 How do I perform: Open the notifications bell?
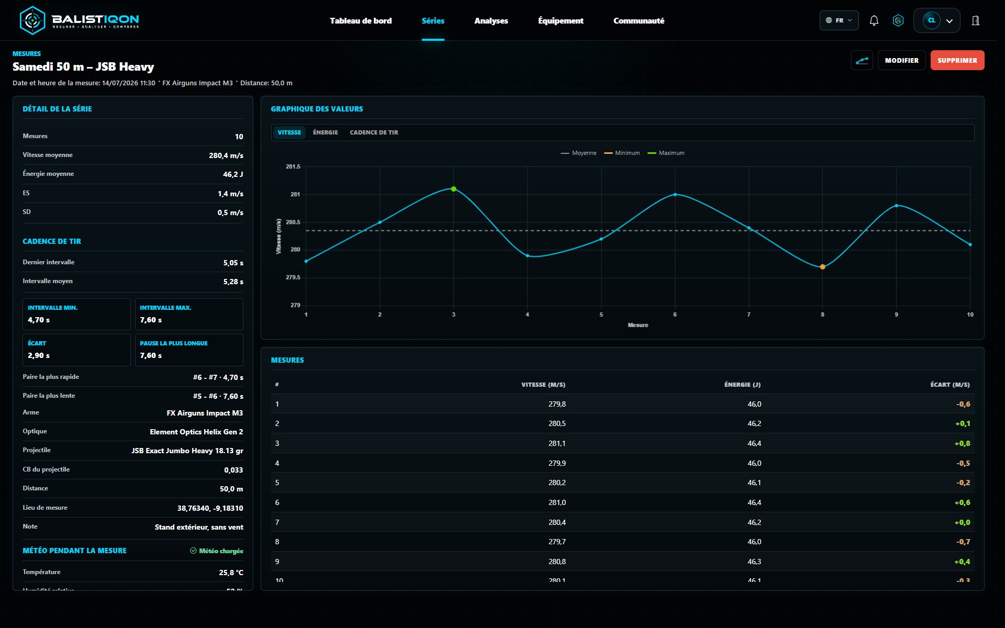tap(874, 20)
